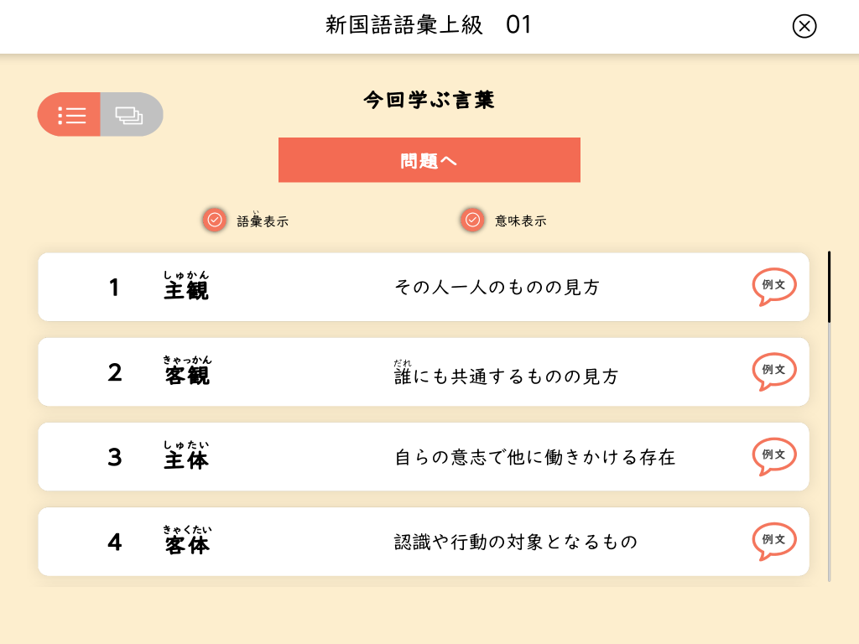The height and width of the screenshot is (644, 859).
Task: Show example sentence for 主観
Action: pos(773,286)
